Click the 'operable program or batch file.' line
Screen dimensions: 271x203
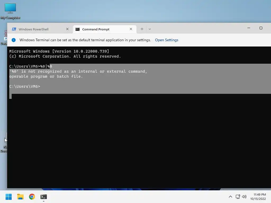click(46, 76)
